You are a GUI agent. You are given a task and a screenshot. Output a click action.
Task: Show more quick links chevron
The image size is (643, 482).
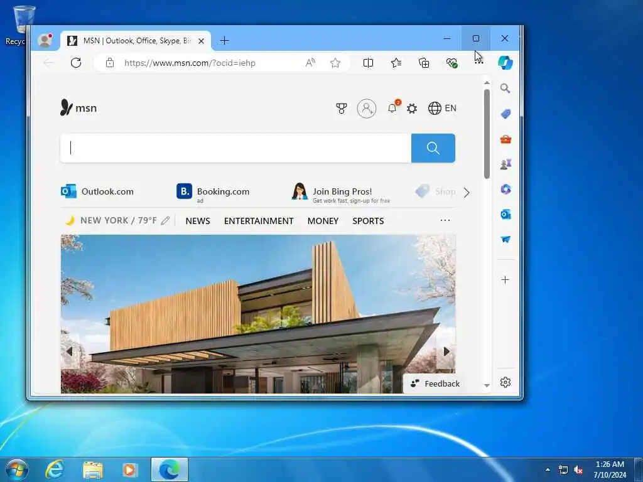point(467,193)
